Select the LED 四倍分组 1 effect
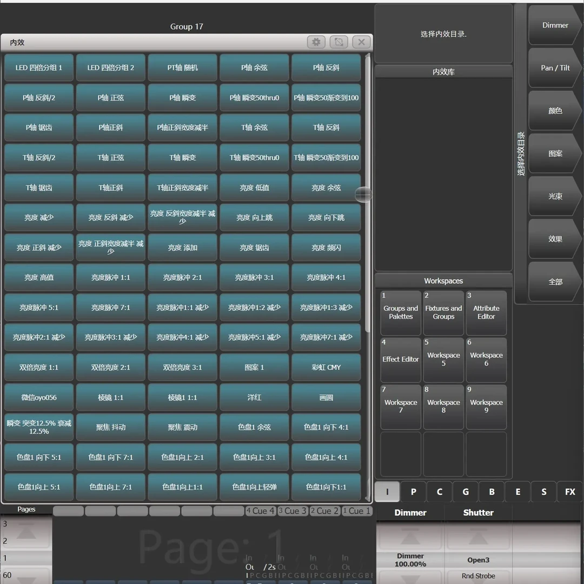The width and height of the screenshot is (584, 584). click(x=39, y=68)
